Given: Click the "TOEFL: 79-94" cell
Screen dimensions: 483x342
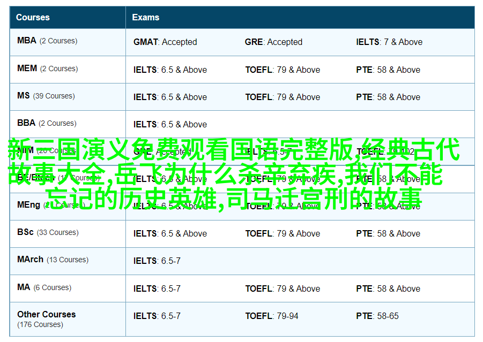Looking at the screenshot, I should point(272,316).
